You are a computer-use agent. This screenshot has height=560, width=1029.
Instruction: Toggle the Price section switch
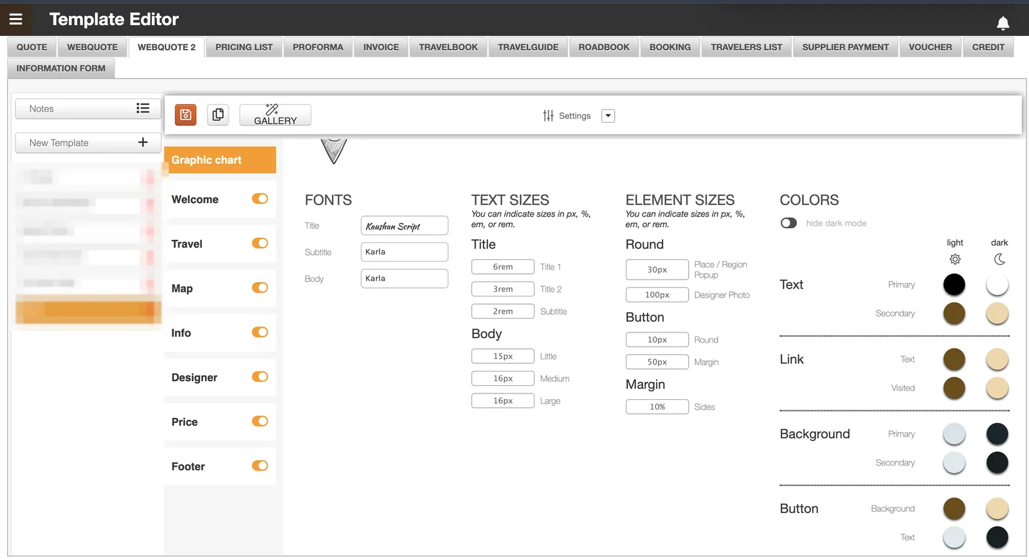(260, 421)
